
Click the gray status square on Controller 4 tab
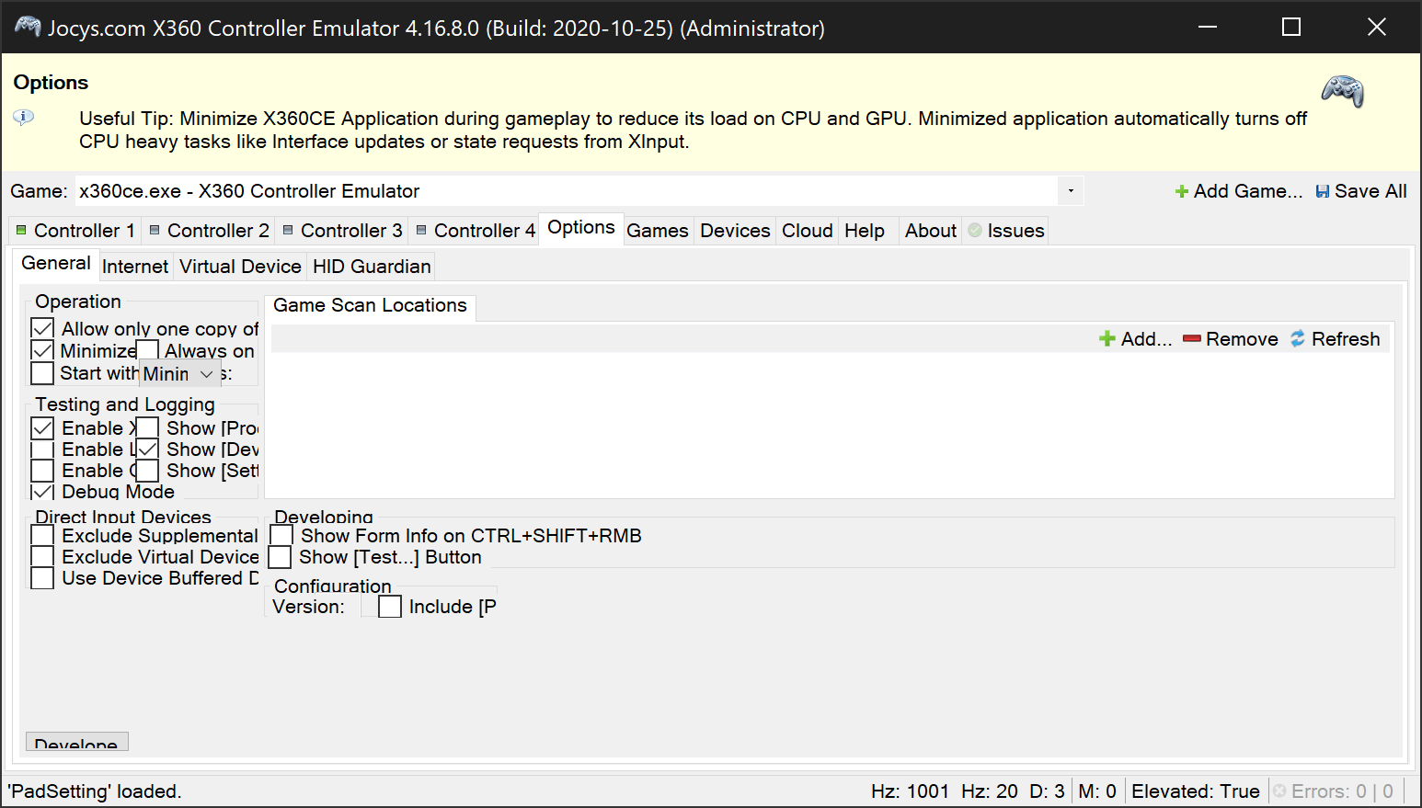[x=421, y=230]
